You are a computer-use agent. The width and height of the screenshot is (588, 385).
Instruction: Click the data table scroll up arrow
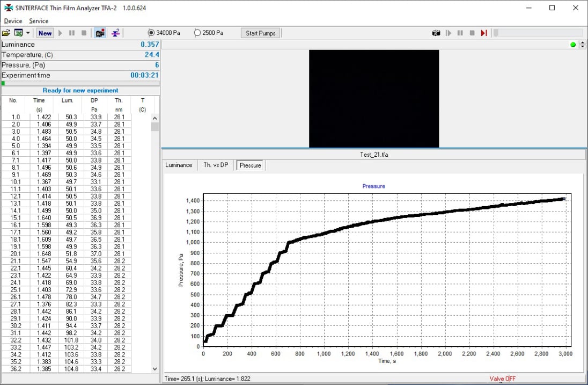(155, 118)
